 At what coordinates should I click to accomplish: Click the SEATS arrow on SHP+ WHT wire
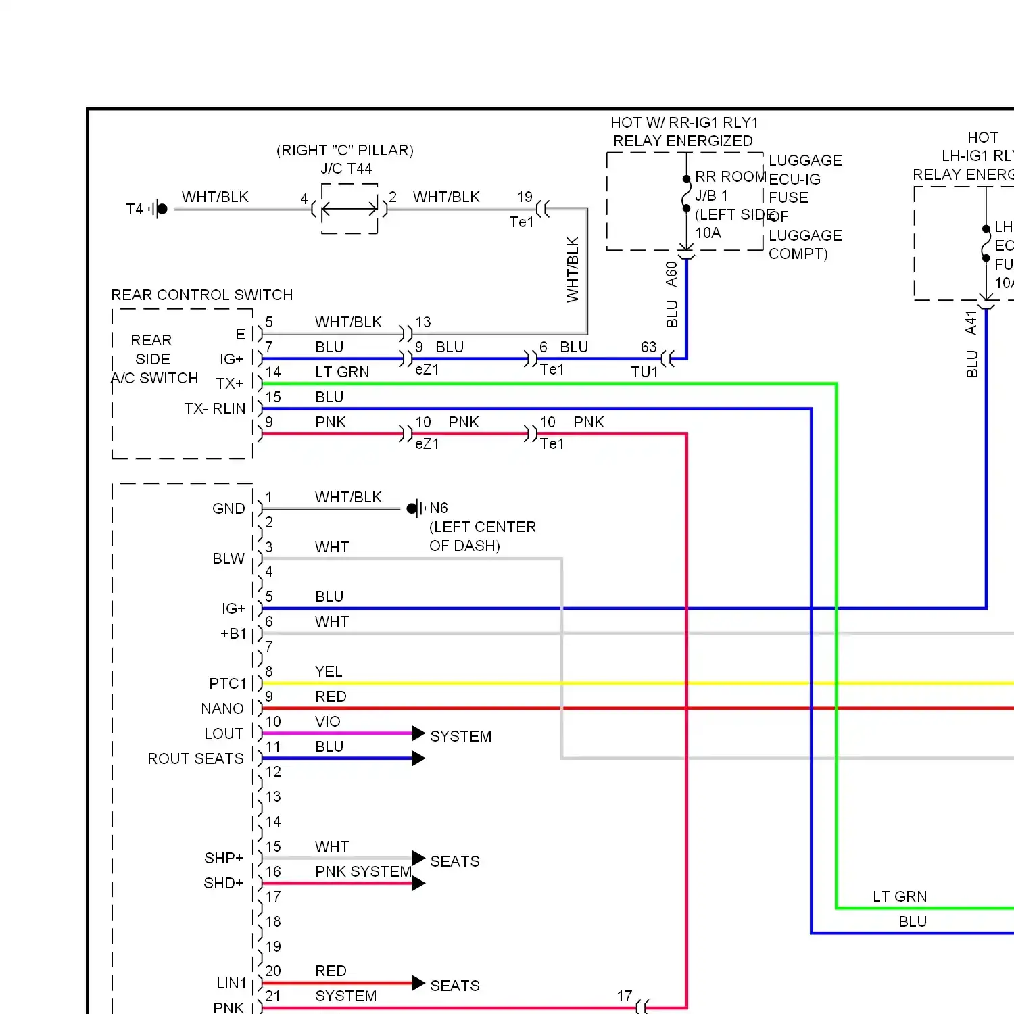(x=418, y=859)
